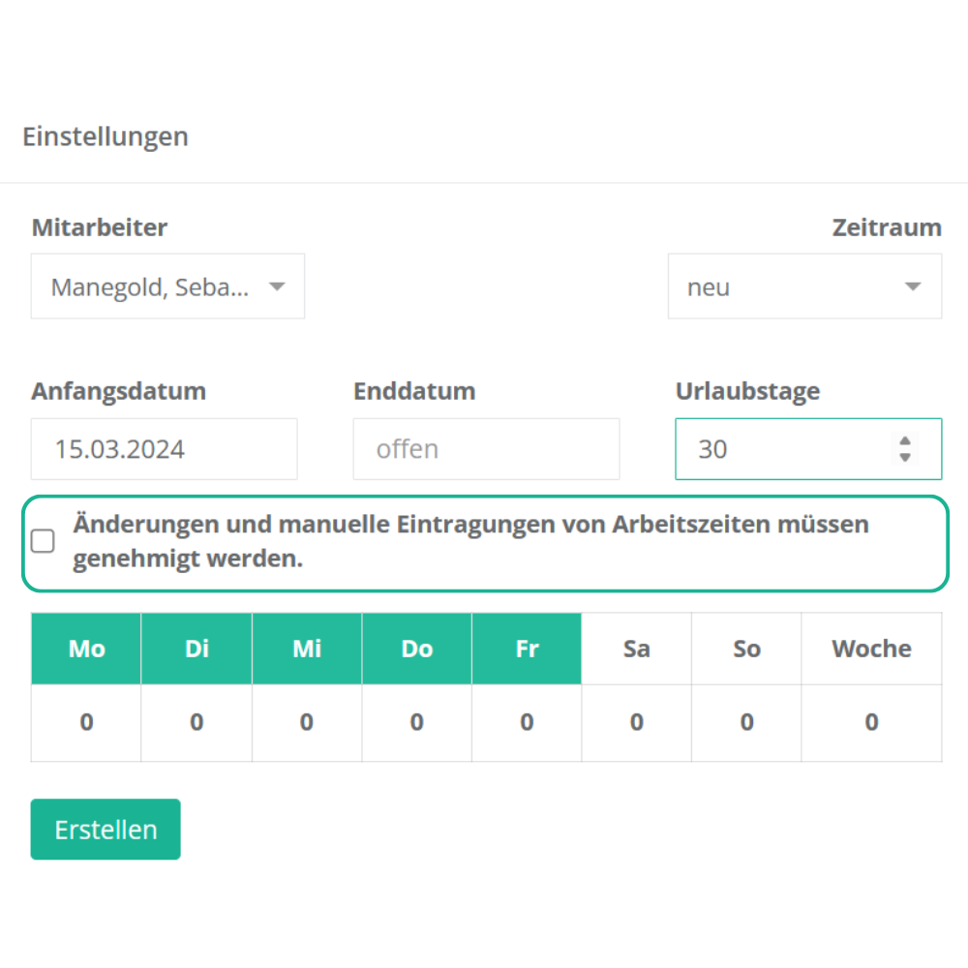The image size is (968, 968).
Task: Enable the Sa weekday
Action: [637, 649]
